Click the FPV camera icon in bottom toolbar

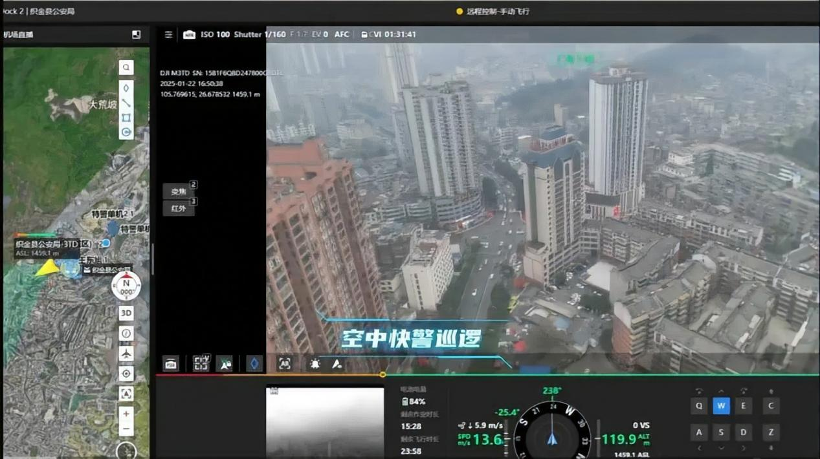(x=171, y=363)
